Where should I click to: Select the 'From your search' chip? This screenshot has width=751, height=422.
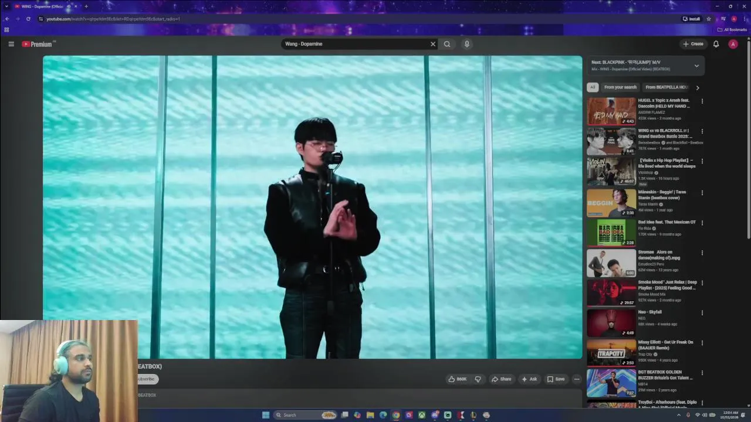tap(620, 87)
